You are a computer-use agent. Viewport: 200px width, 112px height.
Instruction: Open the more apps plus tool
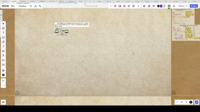[3, 75]
